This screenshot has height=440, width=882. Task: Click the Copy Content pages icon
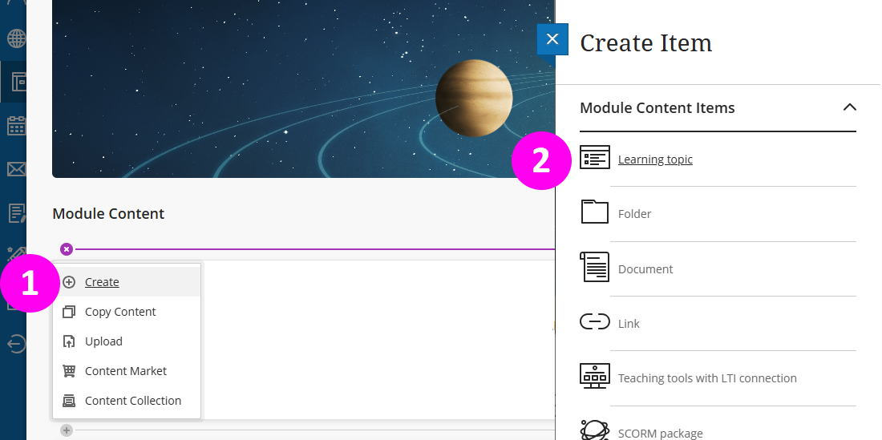point(69,312)
